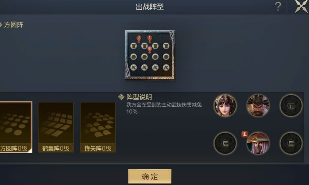Close the formation panel with crossed-swords icon
The image size is (309, 185).
(x=301, y=7)
